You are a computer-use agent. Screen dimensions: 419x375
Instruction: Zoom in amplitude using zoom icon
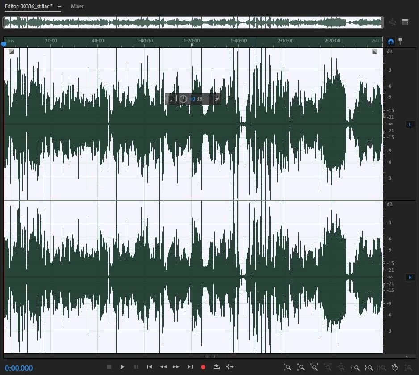click(288, 367)
